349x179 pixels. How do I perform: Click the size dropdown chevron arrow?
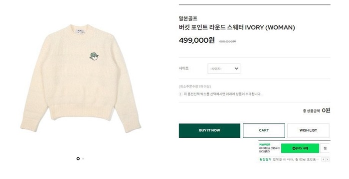[236, 69]
